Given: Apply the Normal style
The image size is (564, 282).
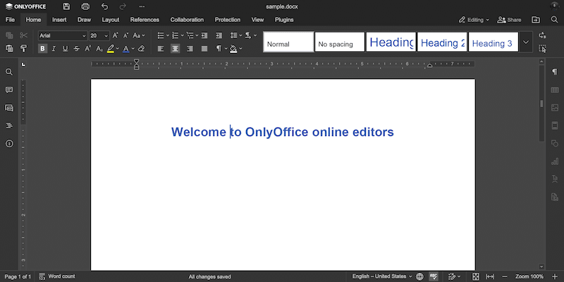Looking at the screenshot, I should (288, 42).
